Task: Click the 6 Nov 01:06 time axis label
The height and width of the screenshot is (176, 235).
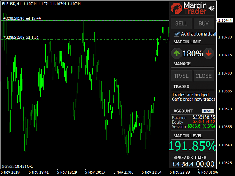Action: 208,172
